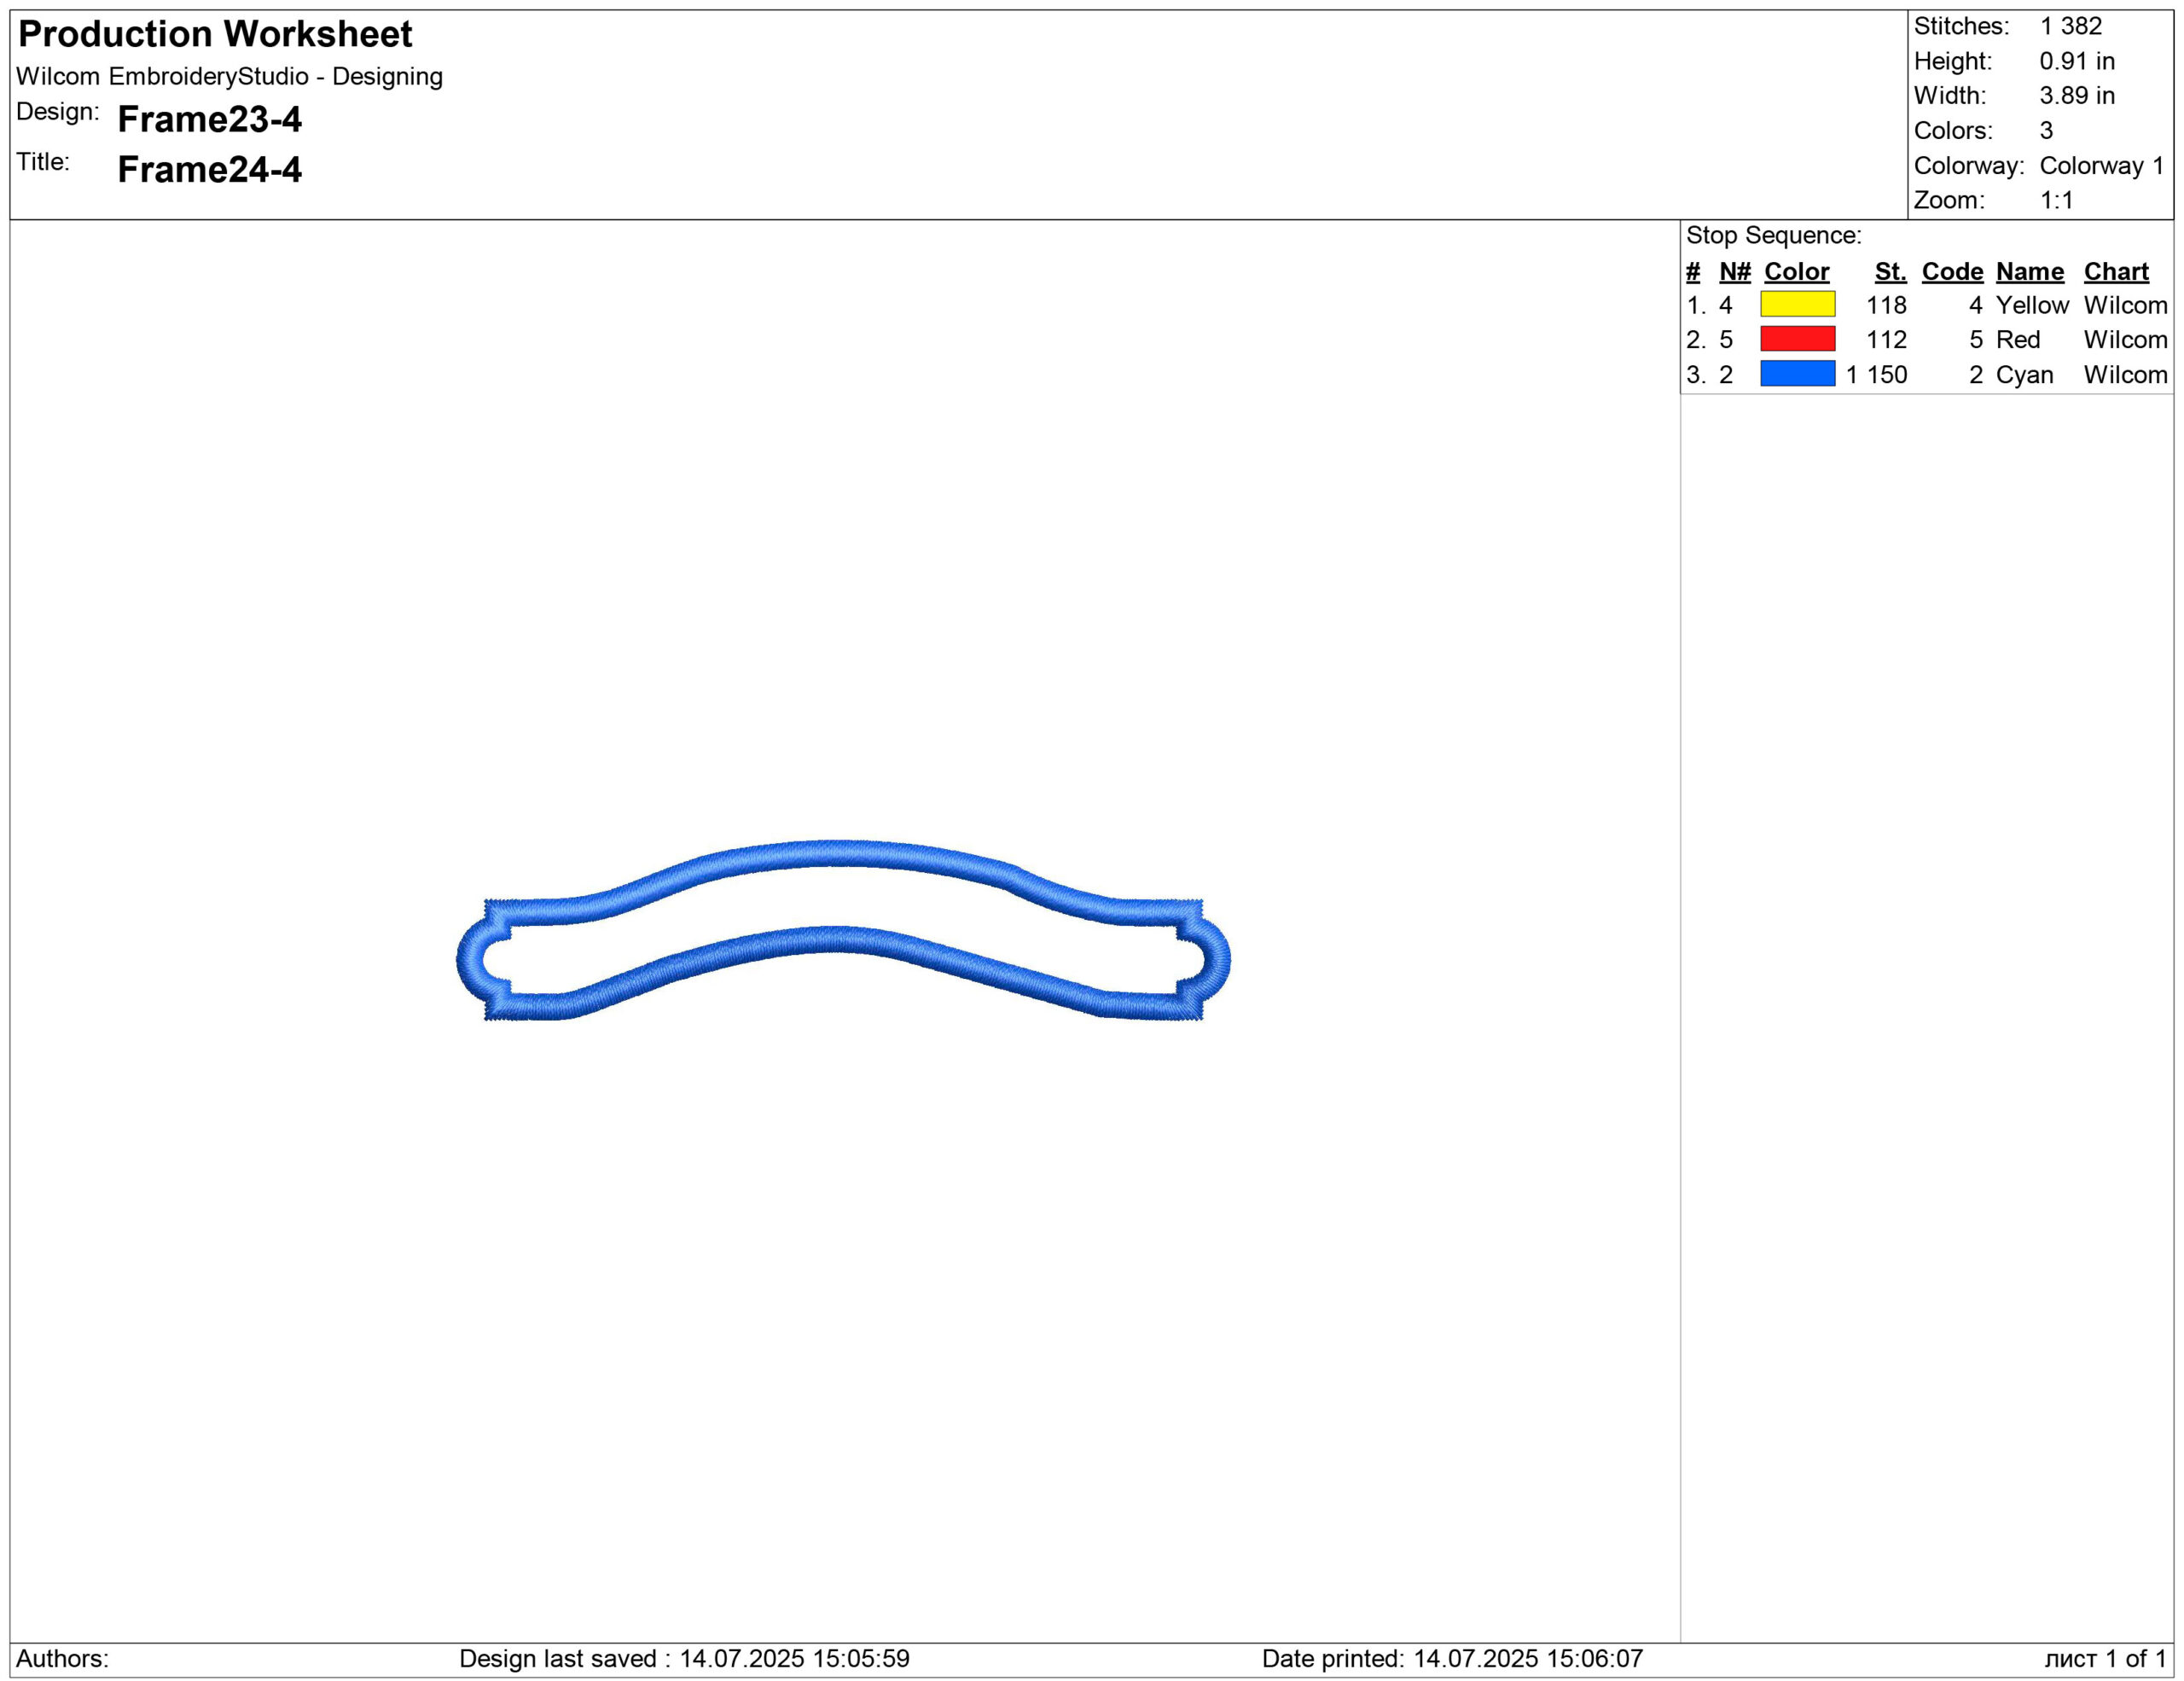Click the Name column header
The image size is (2184, 1681).
click(x=2029, y=271)
